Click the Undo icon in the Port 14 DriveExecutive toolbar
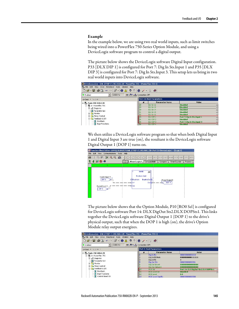 pos(107,91)
